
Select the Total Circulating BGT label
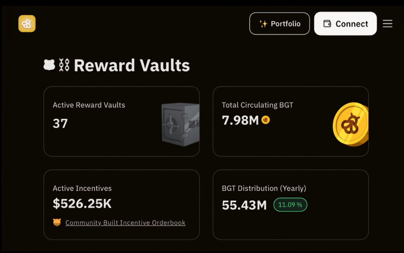(258, 105)
